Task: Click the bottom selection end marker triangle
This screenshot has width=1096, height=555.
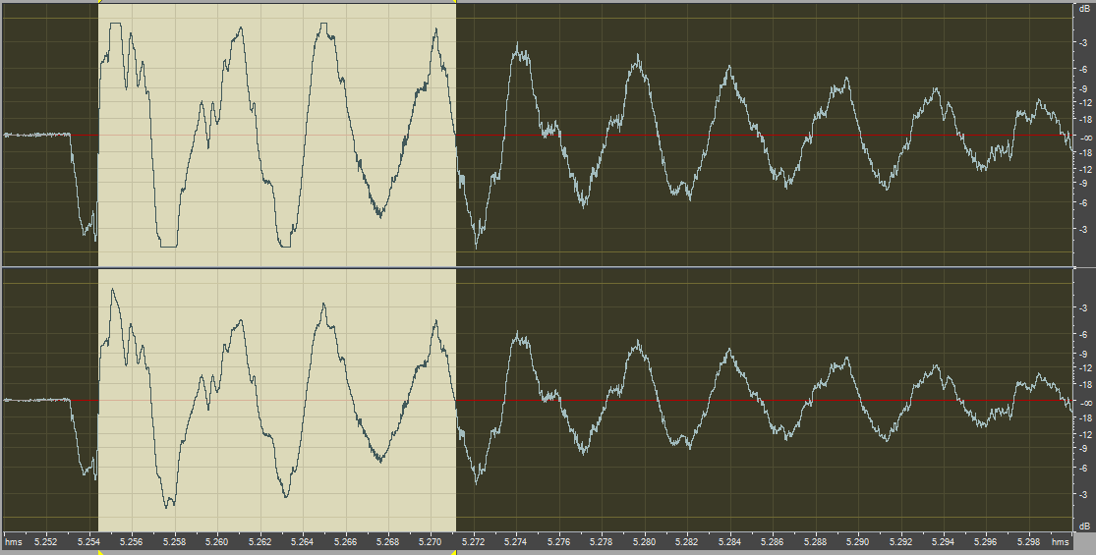Action: [x=455, y=552]
